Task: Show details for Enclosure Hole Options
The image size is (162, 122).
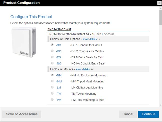Action: pyautogui.click(x=90, y=39)
